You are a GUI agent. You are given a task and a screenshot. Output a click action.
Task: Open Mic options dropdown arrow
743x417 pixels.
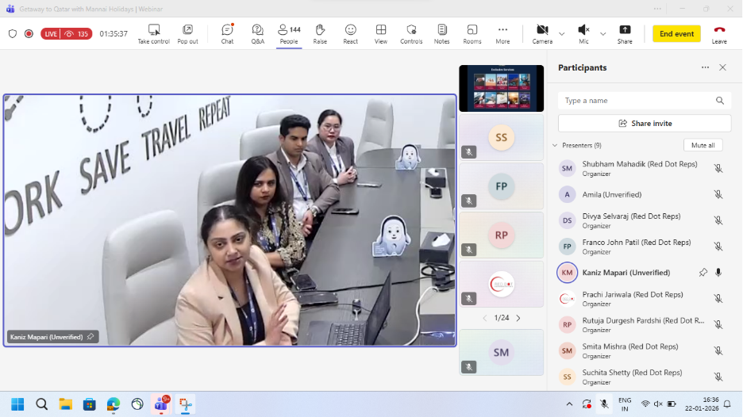coord(602,34)
